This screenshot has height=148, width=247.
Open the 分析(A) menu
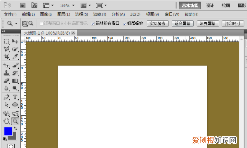118,14
